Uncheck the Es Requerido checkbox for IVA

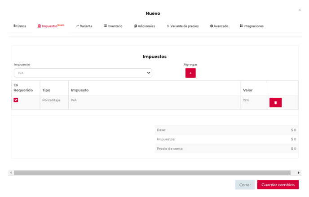tap(16, 100)
